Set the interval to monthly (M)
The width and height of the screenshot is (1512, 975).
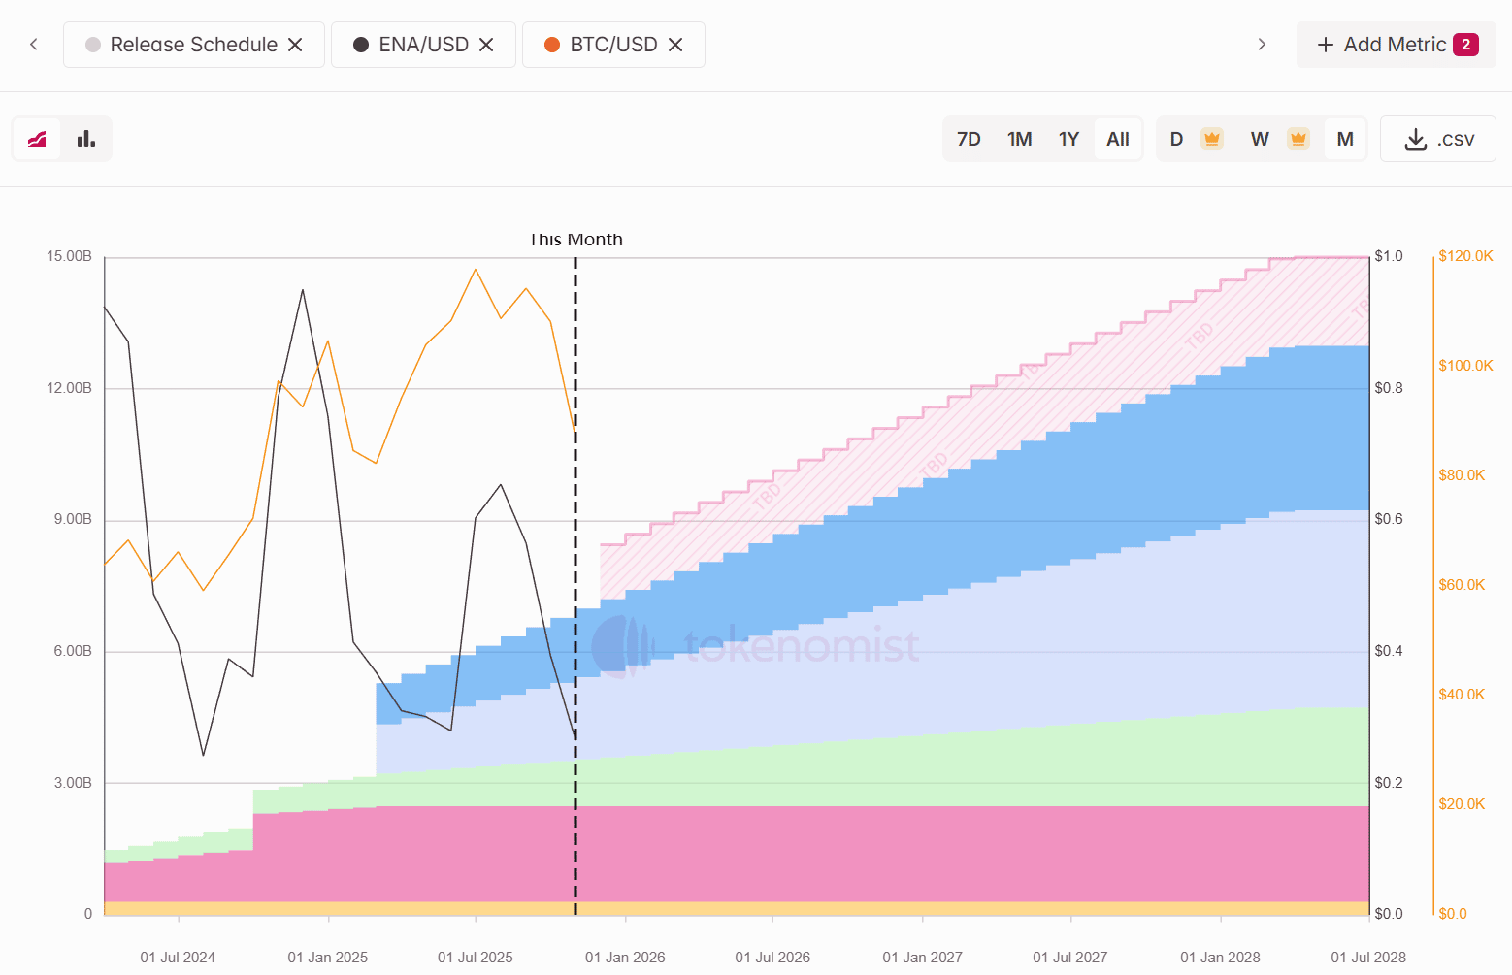tap(1344, 139)
